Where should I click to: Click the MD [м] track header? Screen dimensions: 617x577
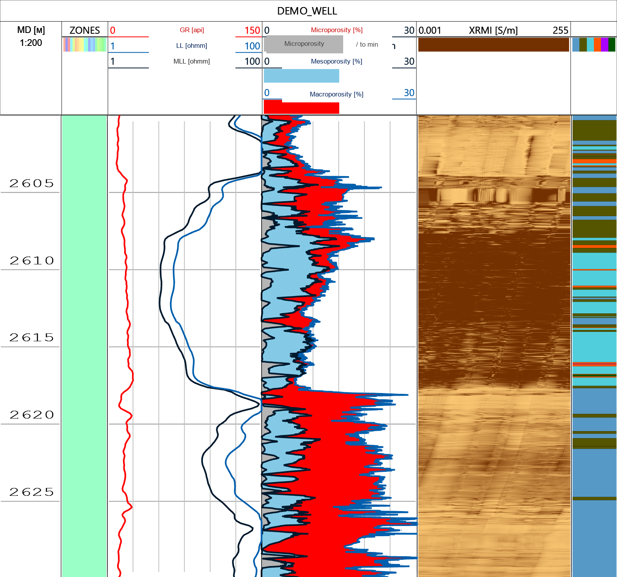[31, 30]
